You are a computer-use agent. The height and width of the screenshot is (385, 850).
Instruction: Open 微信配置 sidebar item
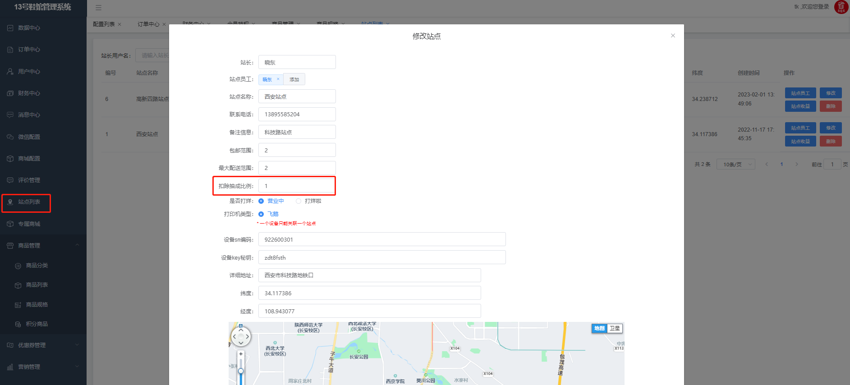29,137
